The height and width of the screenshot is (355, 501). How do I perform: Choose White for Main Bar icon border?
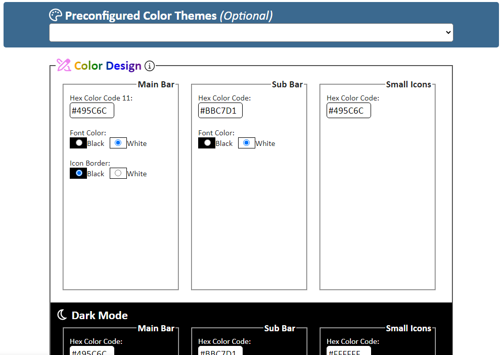coord(118,173)
